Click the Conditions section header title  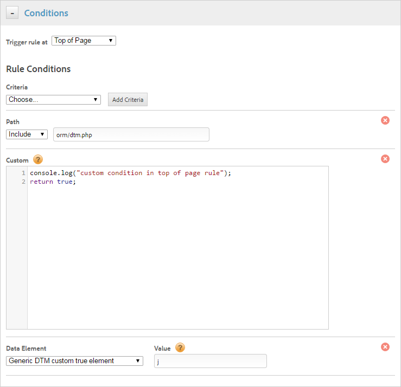point(46,13)
